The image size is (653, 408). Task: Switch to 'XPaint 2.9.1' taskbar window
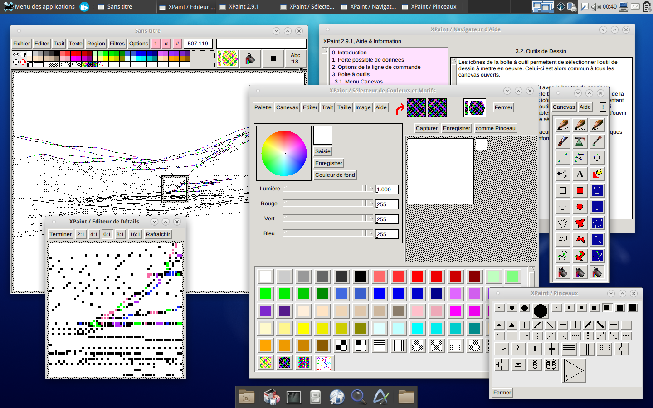(244, 6)
